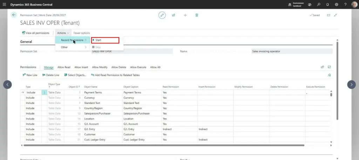This screenshot has height=160, width=359.
Task: Open the Allow Insert menu
Action: point(81,67)
